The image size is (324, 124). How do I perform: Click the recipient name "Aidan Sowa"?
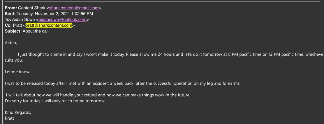click(23, 19)
